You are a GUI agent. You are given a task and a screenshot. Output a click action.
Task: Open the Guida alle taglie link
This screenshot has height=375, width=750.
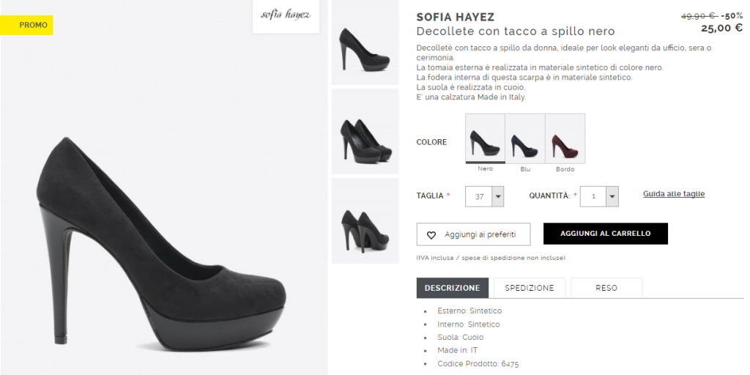(674, 193)
